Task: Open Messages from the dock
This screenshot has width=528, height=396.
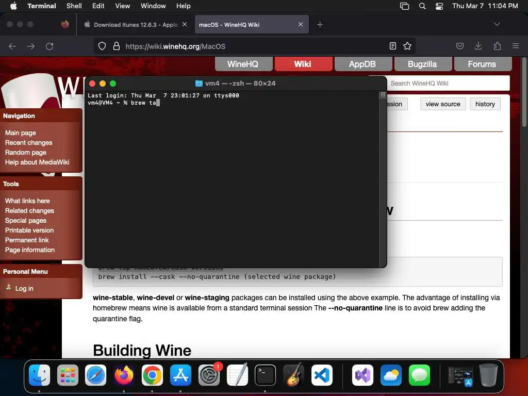Action: 419,375
